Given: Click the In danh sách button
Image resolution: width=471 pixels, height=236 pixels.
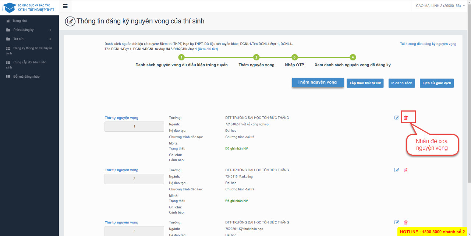Looking at the screenshot, I should pyautogui.click(x=401, y=83).
